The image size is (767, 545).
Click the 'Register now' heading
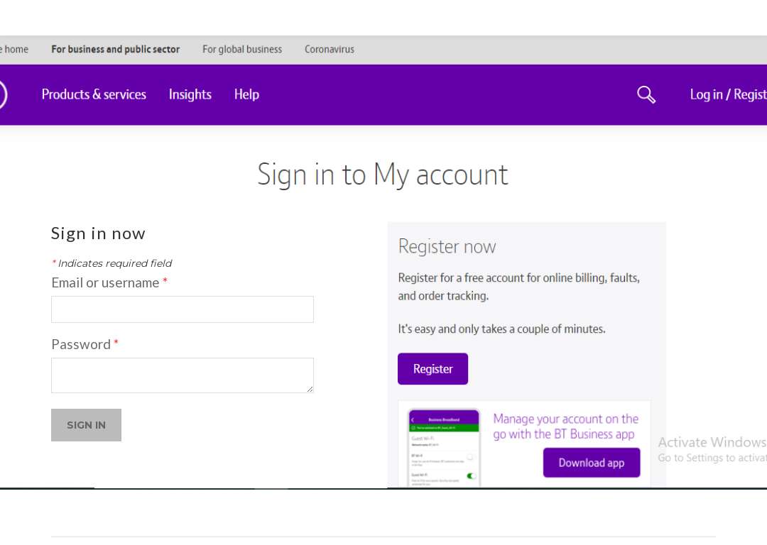447,246
